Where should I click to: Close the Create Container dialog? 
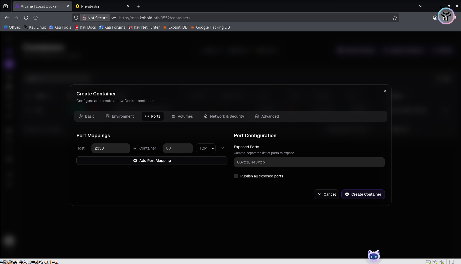tap(385, 91)
